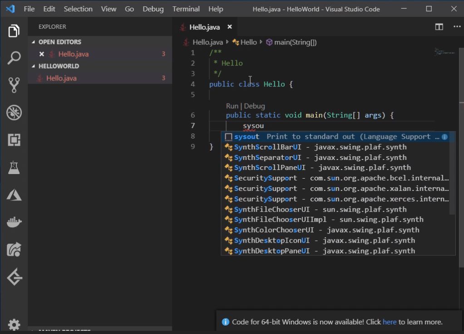Open the Debug view icon
The height and width of the screenshot is (334, 464).
(x=14, y=113)
